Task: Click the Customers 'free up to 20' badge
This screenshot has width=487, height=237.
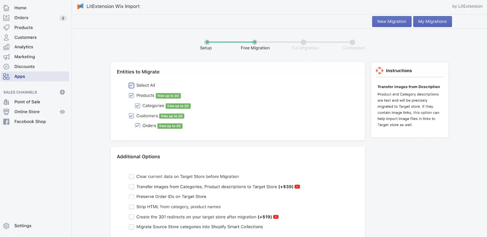Action: 172,116
